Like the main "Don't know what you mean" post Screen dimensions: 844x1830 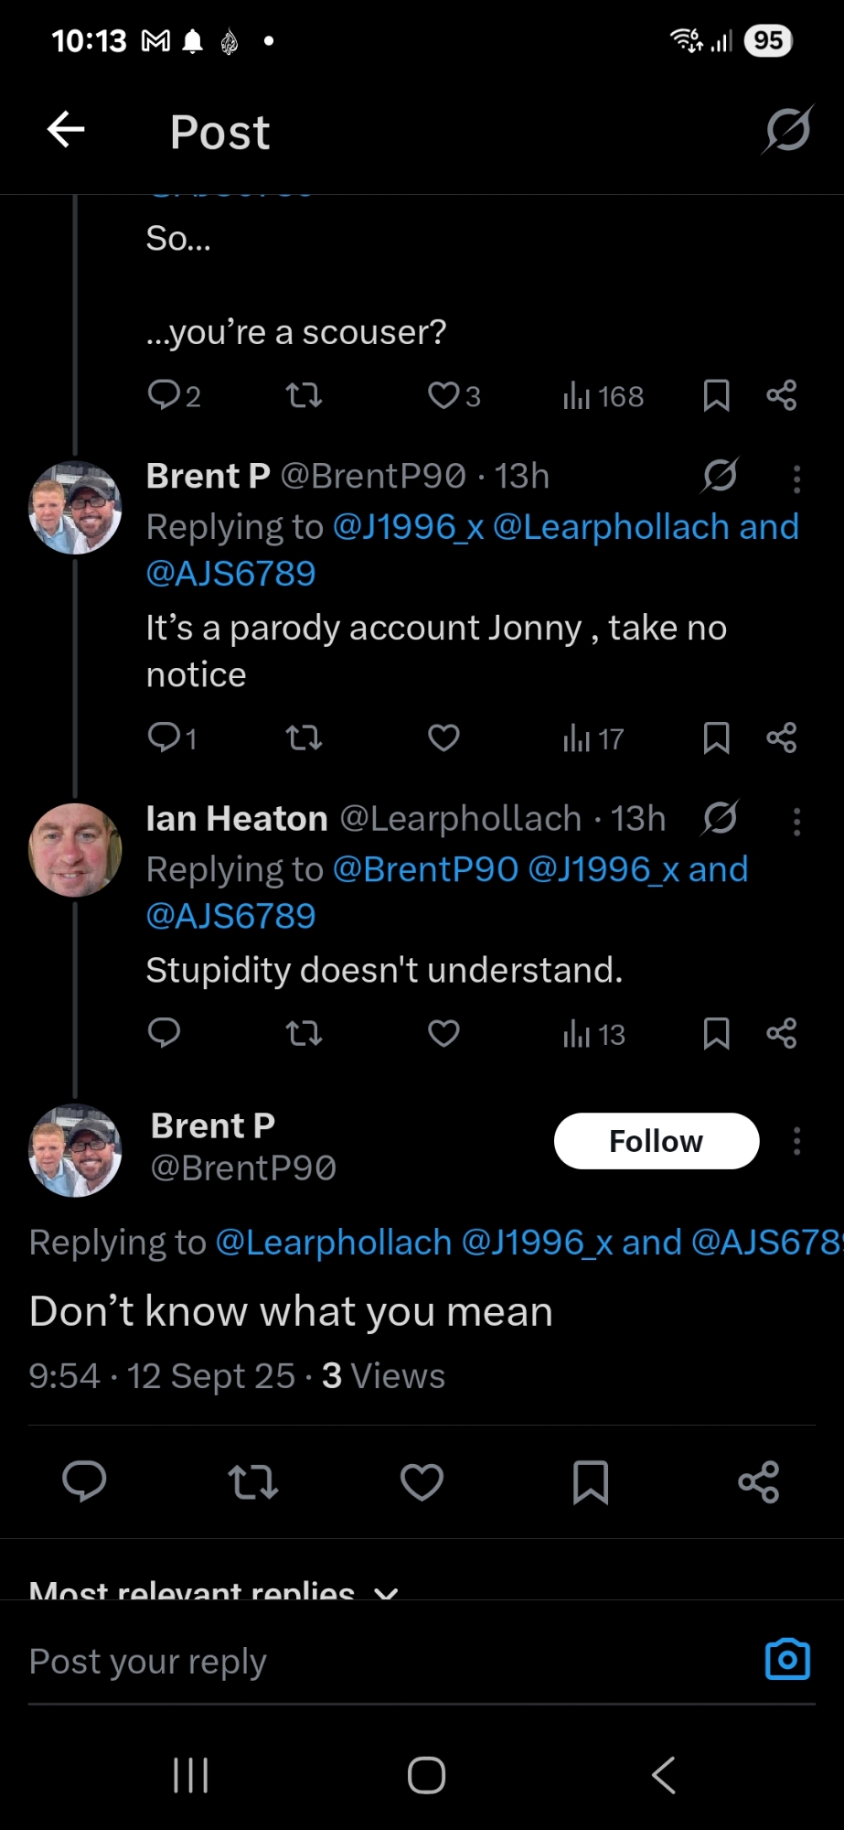[x=422, y=1482]
